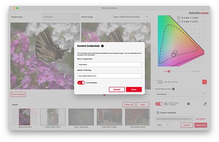Click the arrow to show next thumbnails
219x142 pixels.
click(149, 118)
